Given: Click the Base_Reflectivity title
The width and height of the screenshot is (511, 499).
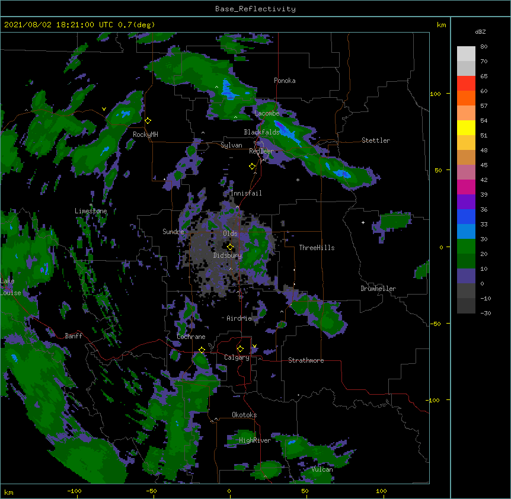Looking at the screenshot, I should (255, 9).
